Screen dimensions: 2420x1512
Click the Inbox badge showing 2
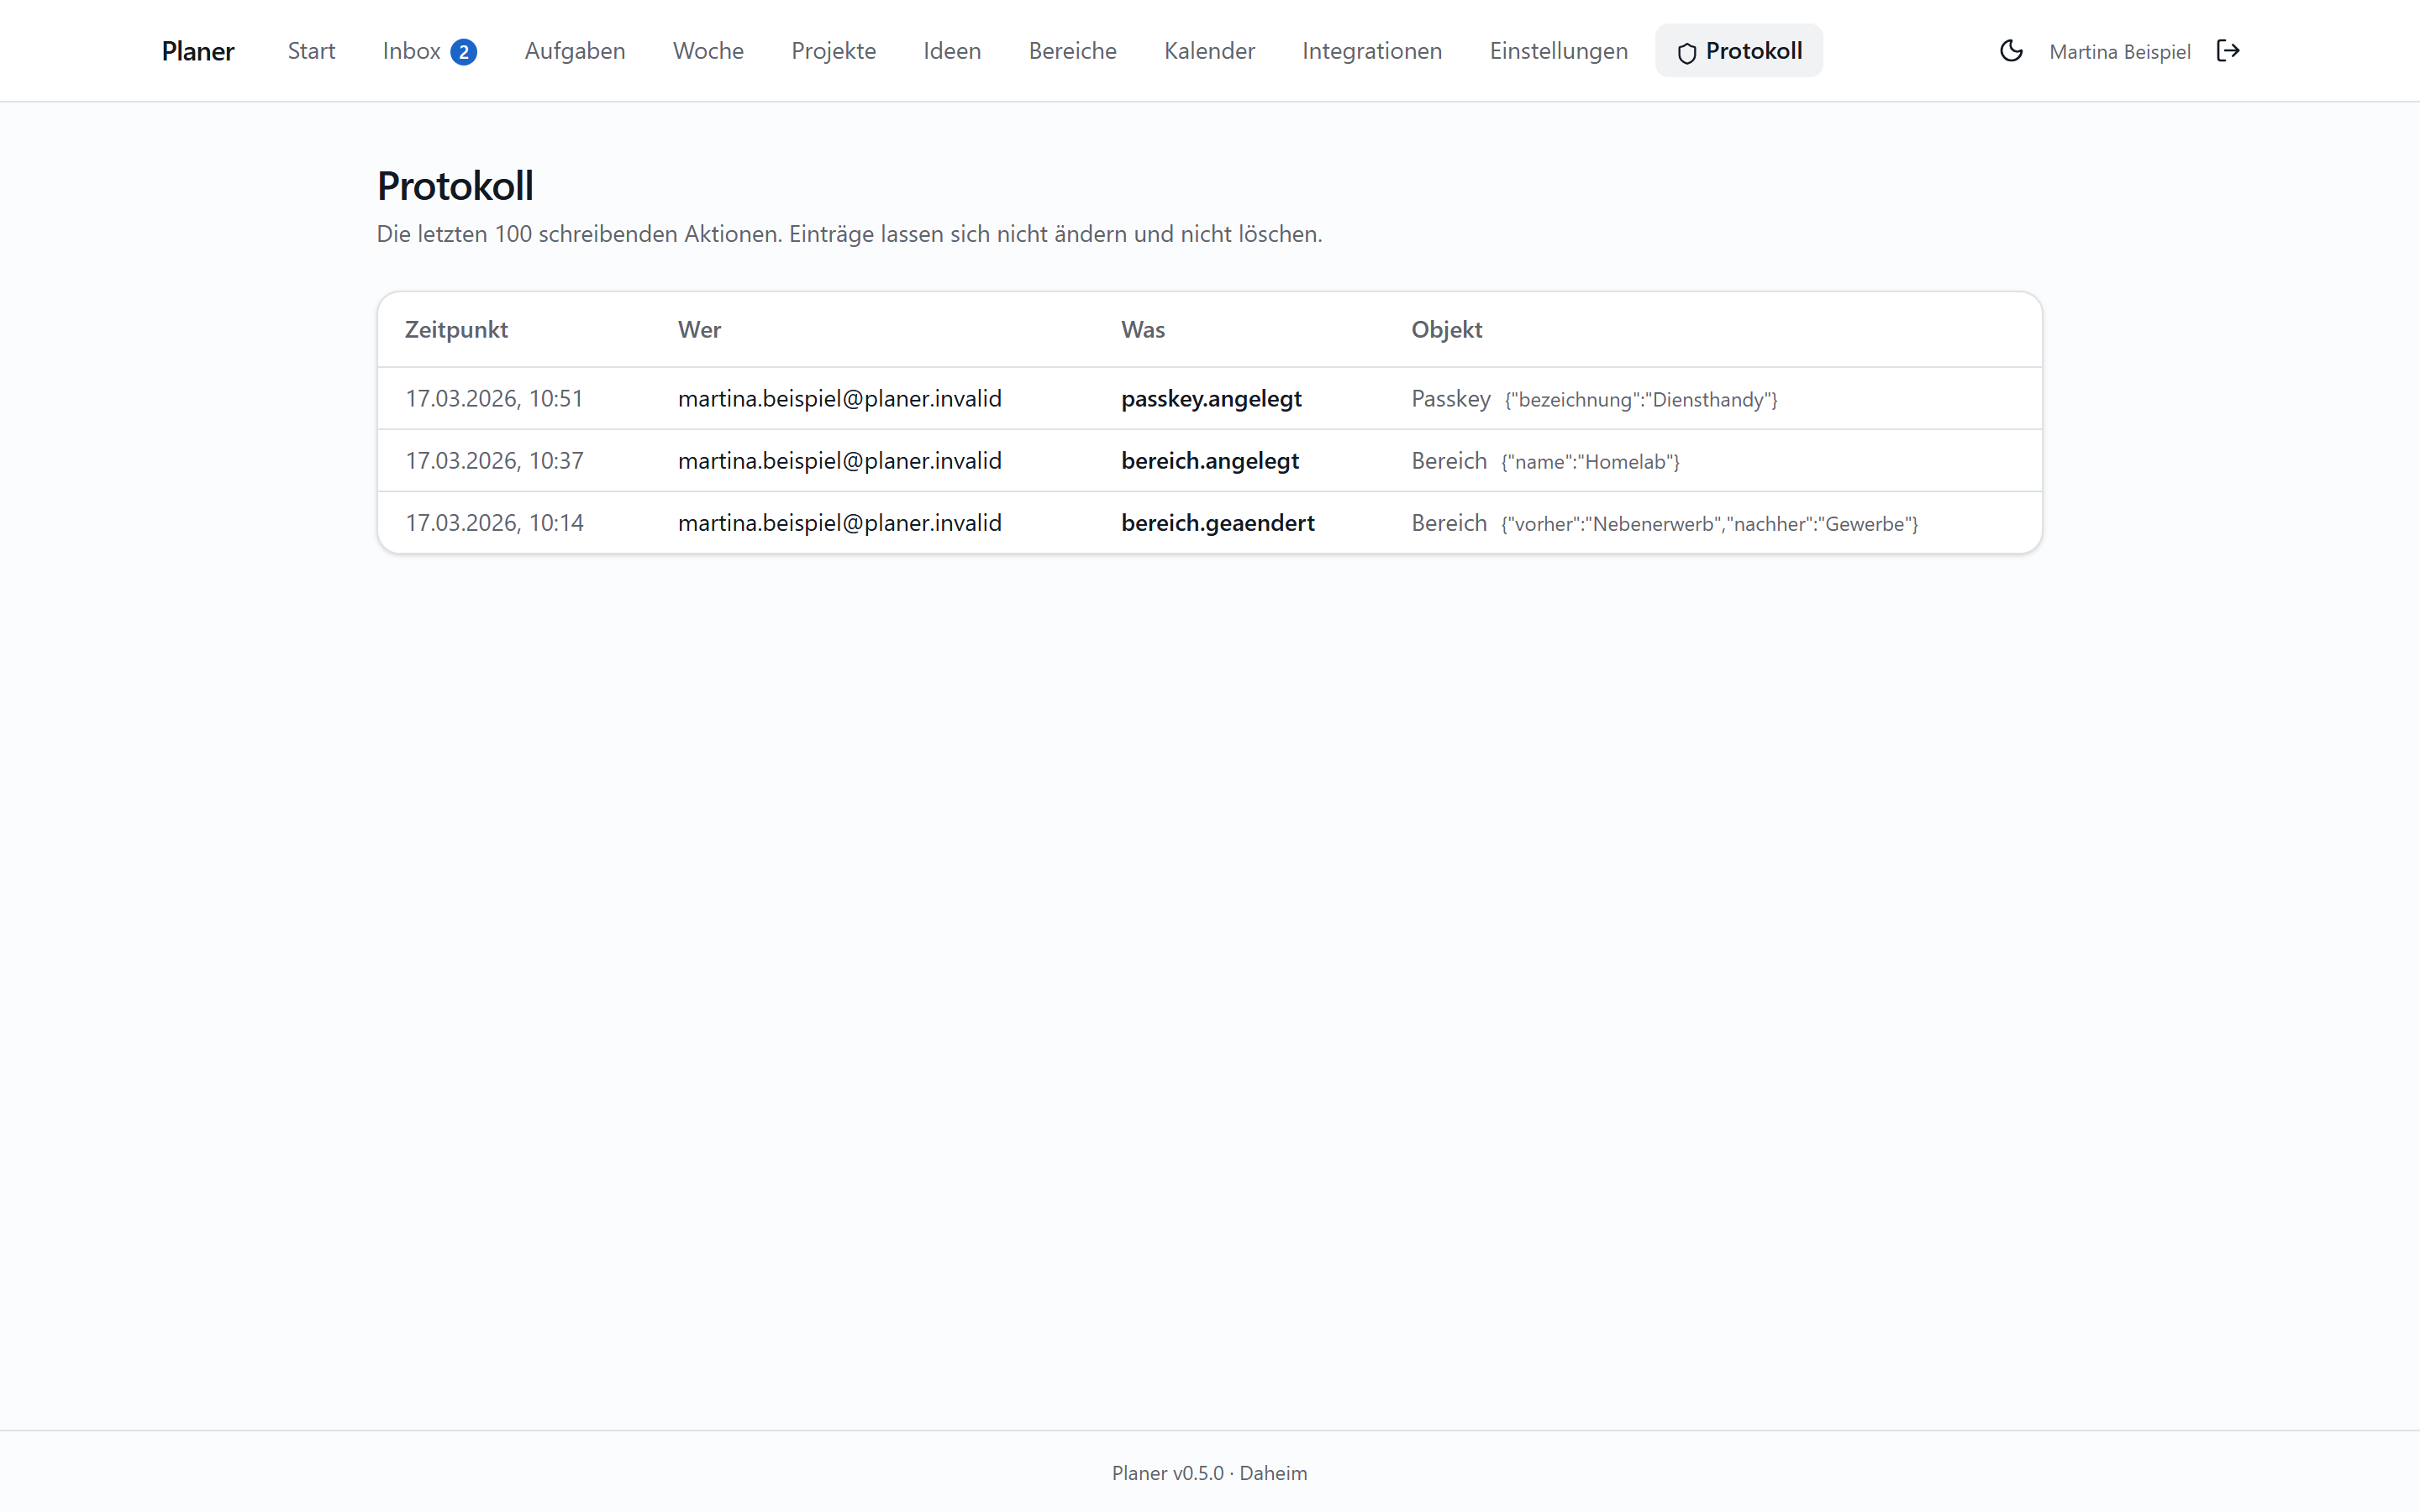(x=463, y=52)
